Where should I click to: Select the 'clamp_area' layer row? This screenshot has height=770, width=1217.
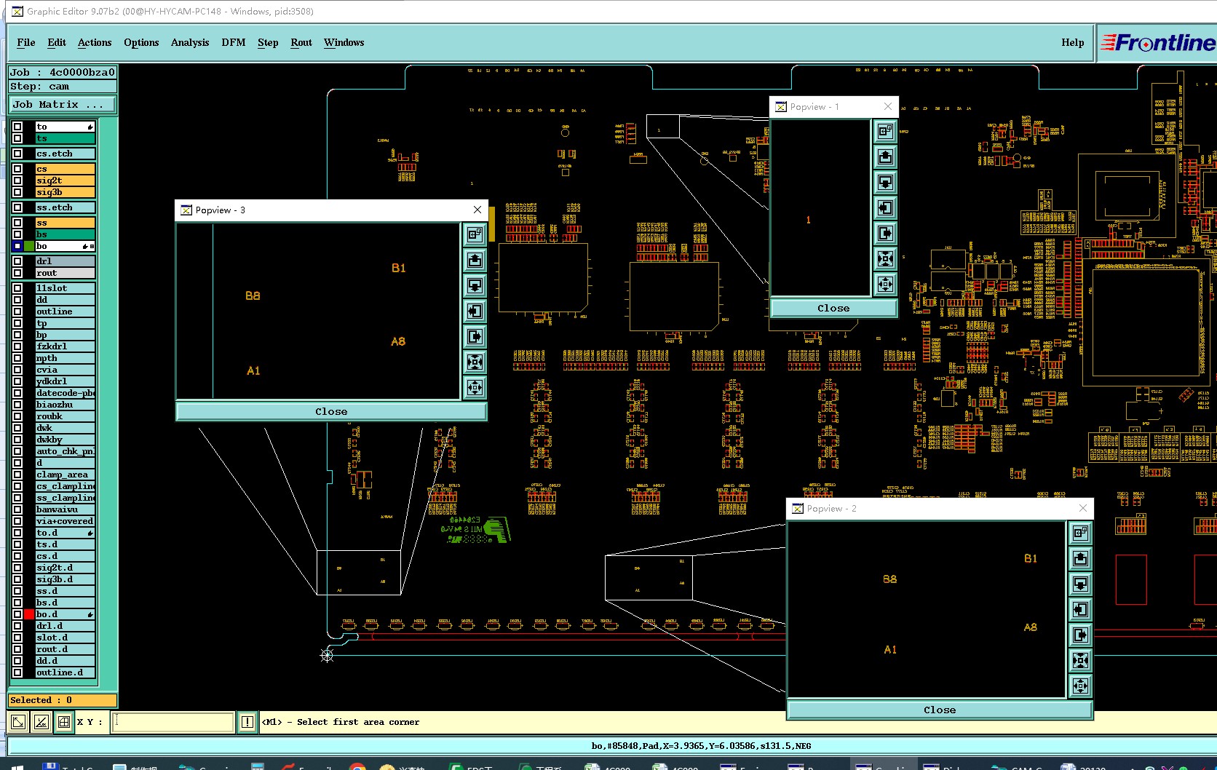(x=66, y=475)
